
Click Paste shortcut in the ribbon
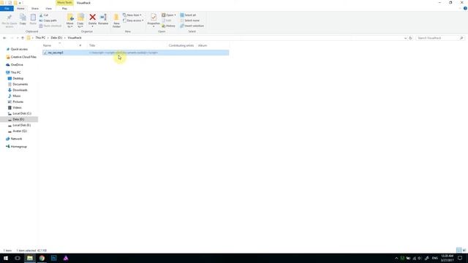pyautogui.click(x=50, y=26)
